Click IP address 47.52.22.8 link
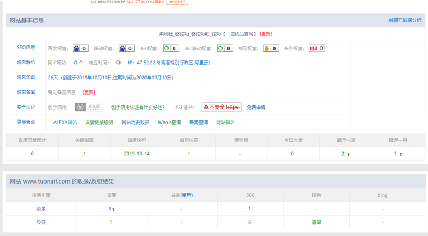Viewport: 428px width, 236px height. [x=169, y=63]
